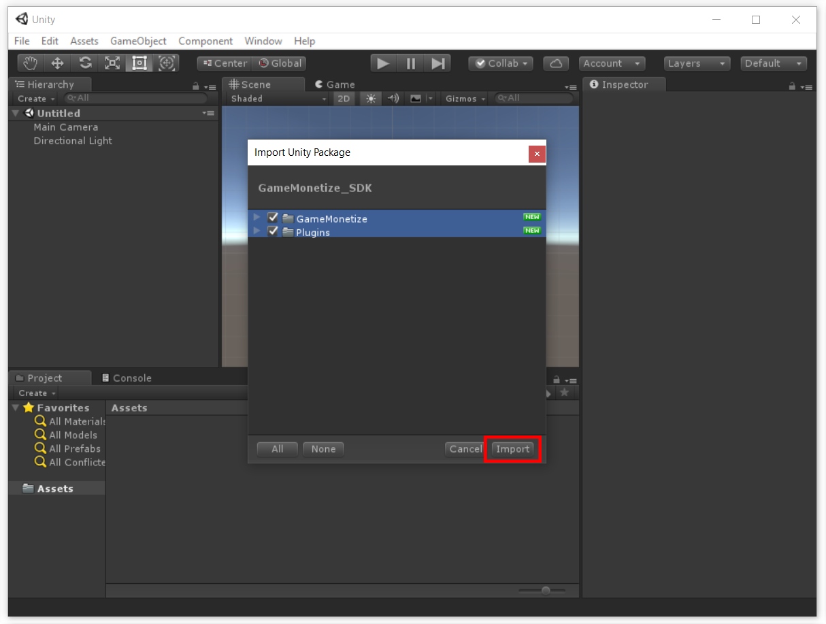Select the Hand tool

pos(30,63)
